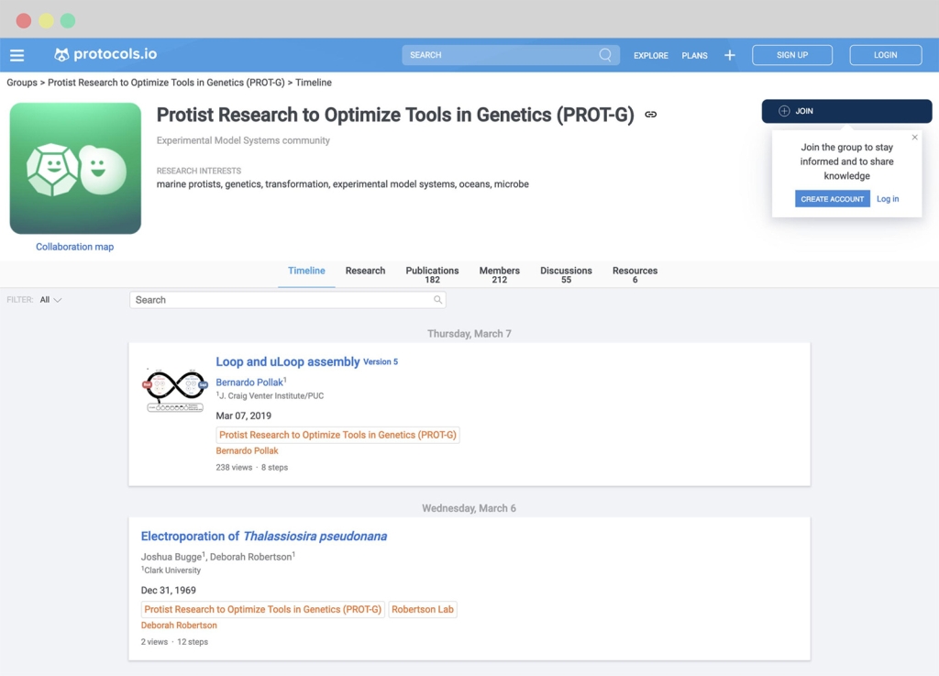Click the Version 5 label
939x676 pixels.
point(381,361)
